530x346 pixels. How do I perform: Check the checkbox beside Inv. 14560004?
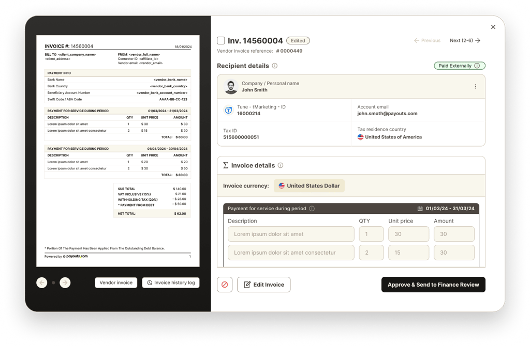tap(220, 40)
